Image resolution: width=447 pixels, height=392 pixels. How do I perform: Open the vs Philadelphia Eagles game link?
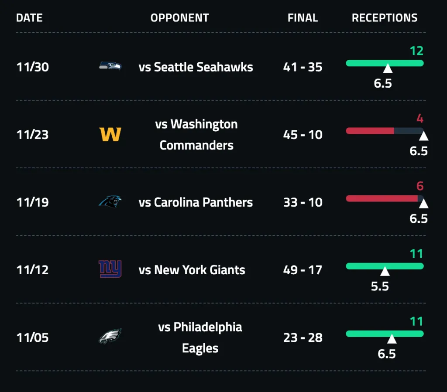[200, 337]
